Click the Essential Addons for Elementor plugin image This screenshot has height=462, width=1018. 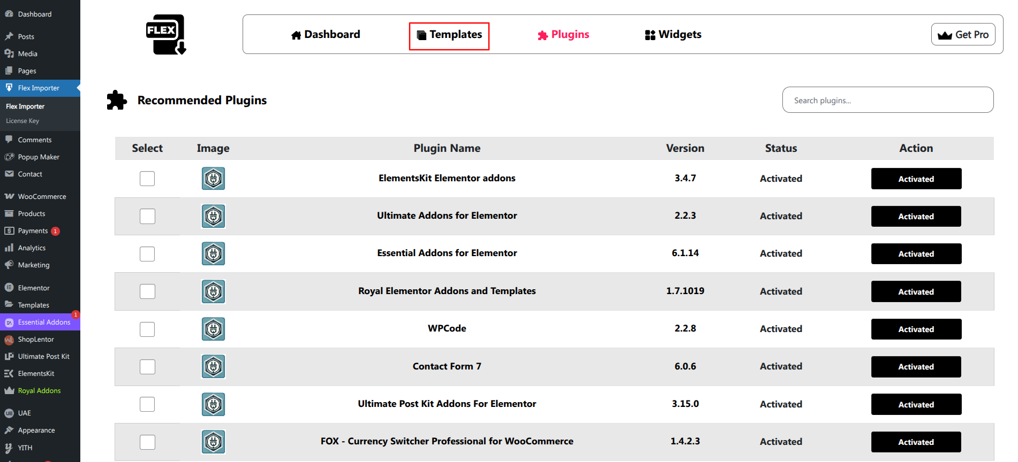(x=213, y=253)
